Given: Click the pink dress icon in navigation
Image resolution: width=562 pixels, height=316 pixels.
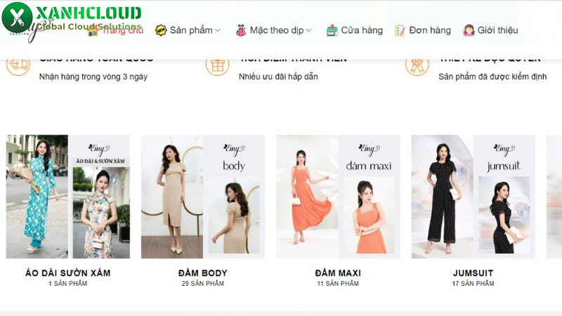Looking at the screenshot, I should (241, 30).
